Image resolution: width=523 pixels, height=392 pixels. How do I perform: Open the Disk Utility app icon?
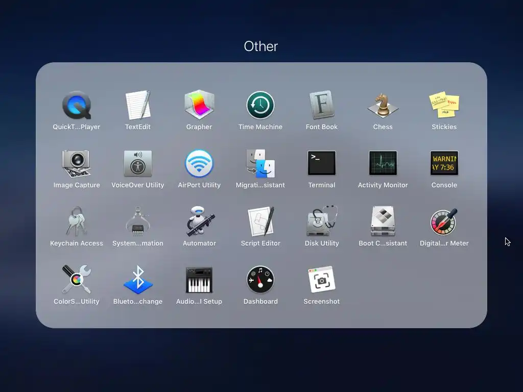(322, 221)
